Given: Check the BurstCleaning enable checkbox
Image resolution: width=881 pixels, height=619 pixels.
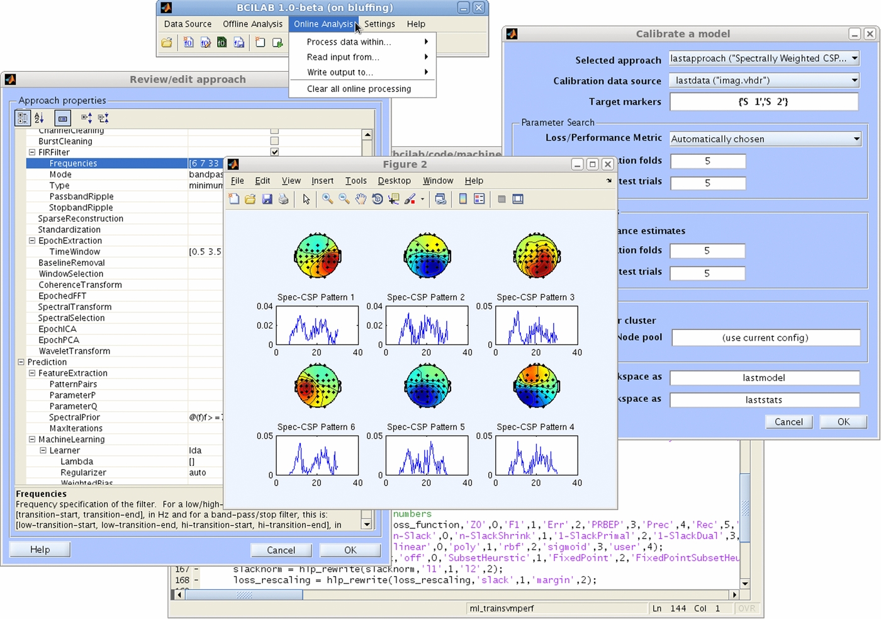Looking at the screenshot, I should pos(274,141).
